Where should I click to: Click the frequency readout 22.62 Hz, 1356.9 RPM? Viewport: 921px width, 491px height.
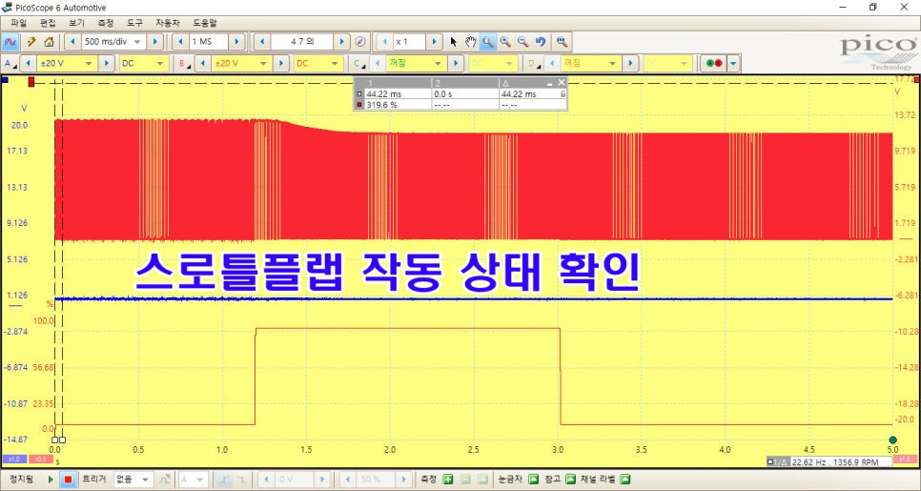834,462
